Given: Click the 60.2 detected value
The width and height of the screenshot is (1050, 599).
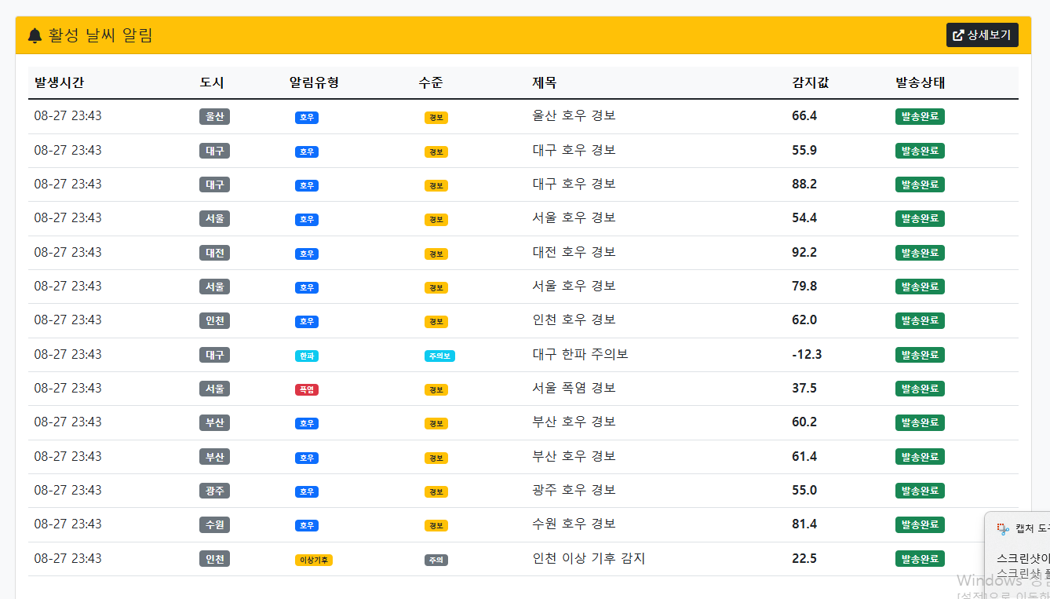Looking at the screenshot, I should pos(804,422).
